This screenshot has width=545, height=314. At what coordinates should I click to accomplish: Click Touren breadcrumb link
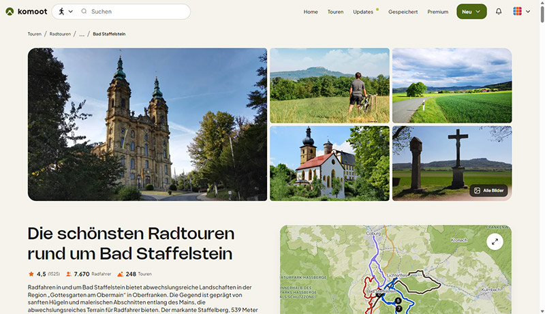pos(35,33)
